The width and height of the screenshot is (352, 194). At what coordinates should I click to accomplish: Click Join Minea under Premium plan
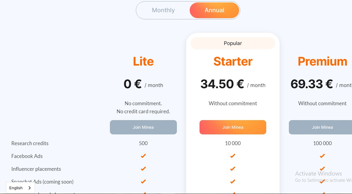click(322, 127)
